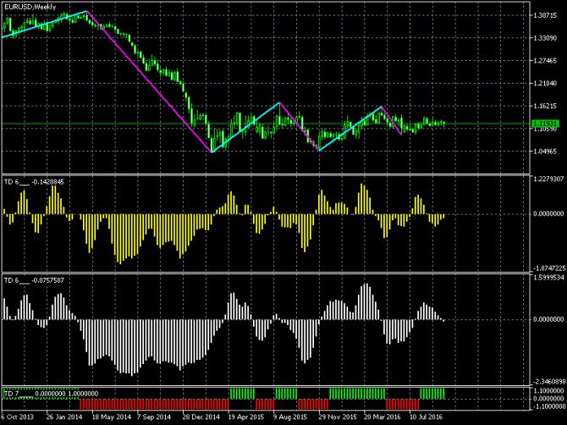Click the 1.5999534 scale value
This screenshot has height=425, width=567.
point(548,278)
